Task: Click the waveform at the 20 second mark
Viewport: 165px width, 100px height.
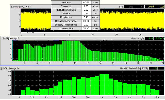Action: coord(116,21)
